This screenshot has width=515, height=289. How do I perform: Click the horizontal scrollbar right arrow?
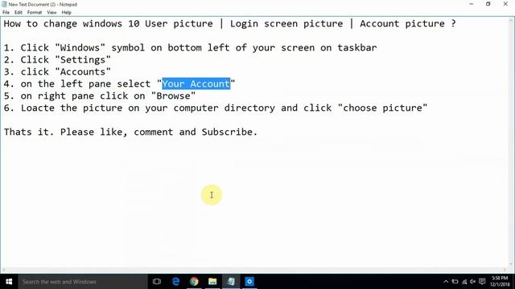[505, 271]
